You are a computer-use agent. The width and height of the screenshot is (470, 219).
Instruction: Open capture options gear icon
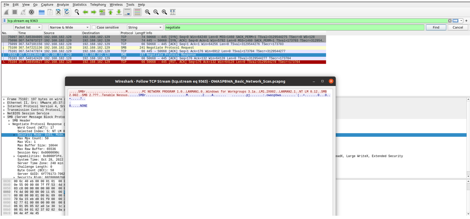tap(31, 12)
